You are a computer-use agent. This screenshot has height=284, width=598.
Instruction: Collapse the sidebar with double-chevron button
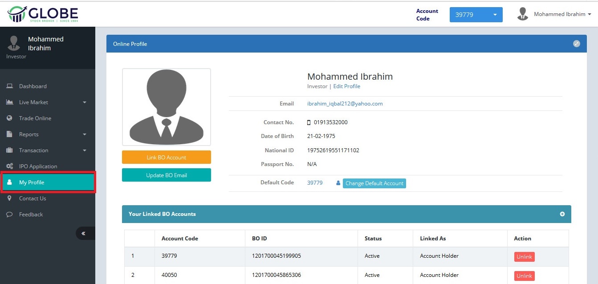tap(83, 233)
